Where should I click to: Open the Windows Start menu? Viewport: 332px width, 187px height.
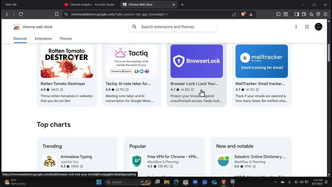point(99,182)
